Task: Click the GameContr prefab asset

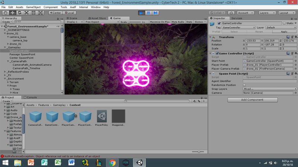Action: (52, 118)
